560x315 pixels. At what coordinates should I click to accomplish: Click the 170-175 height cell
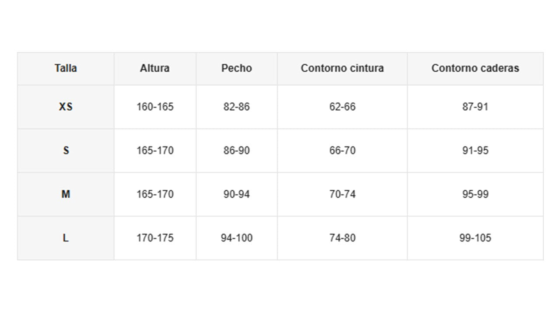(155, 238)
